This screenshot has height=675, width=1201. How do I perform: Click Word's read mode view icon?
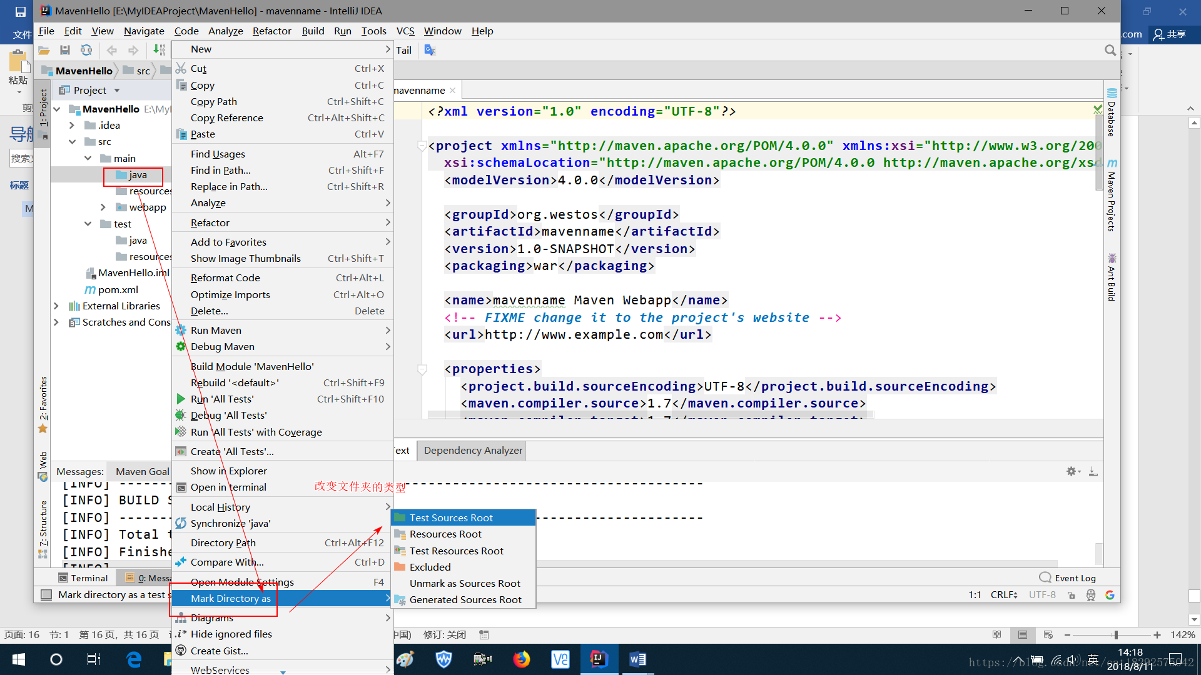point(997,635)
